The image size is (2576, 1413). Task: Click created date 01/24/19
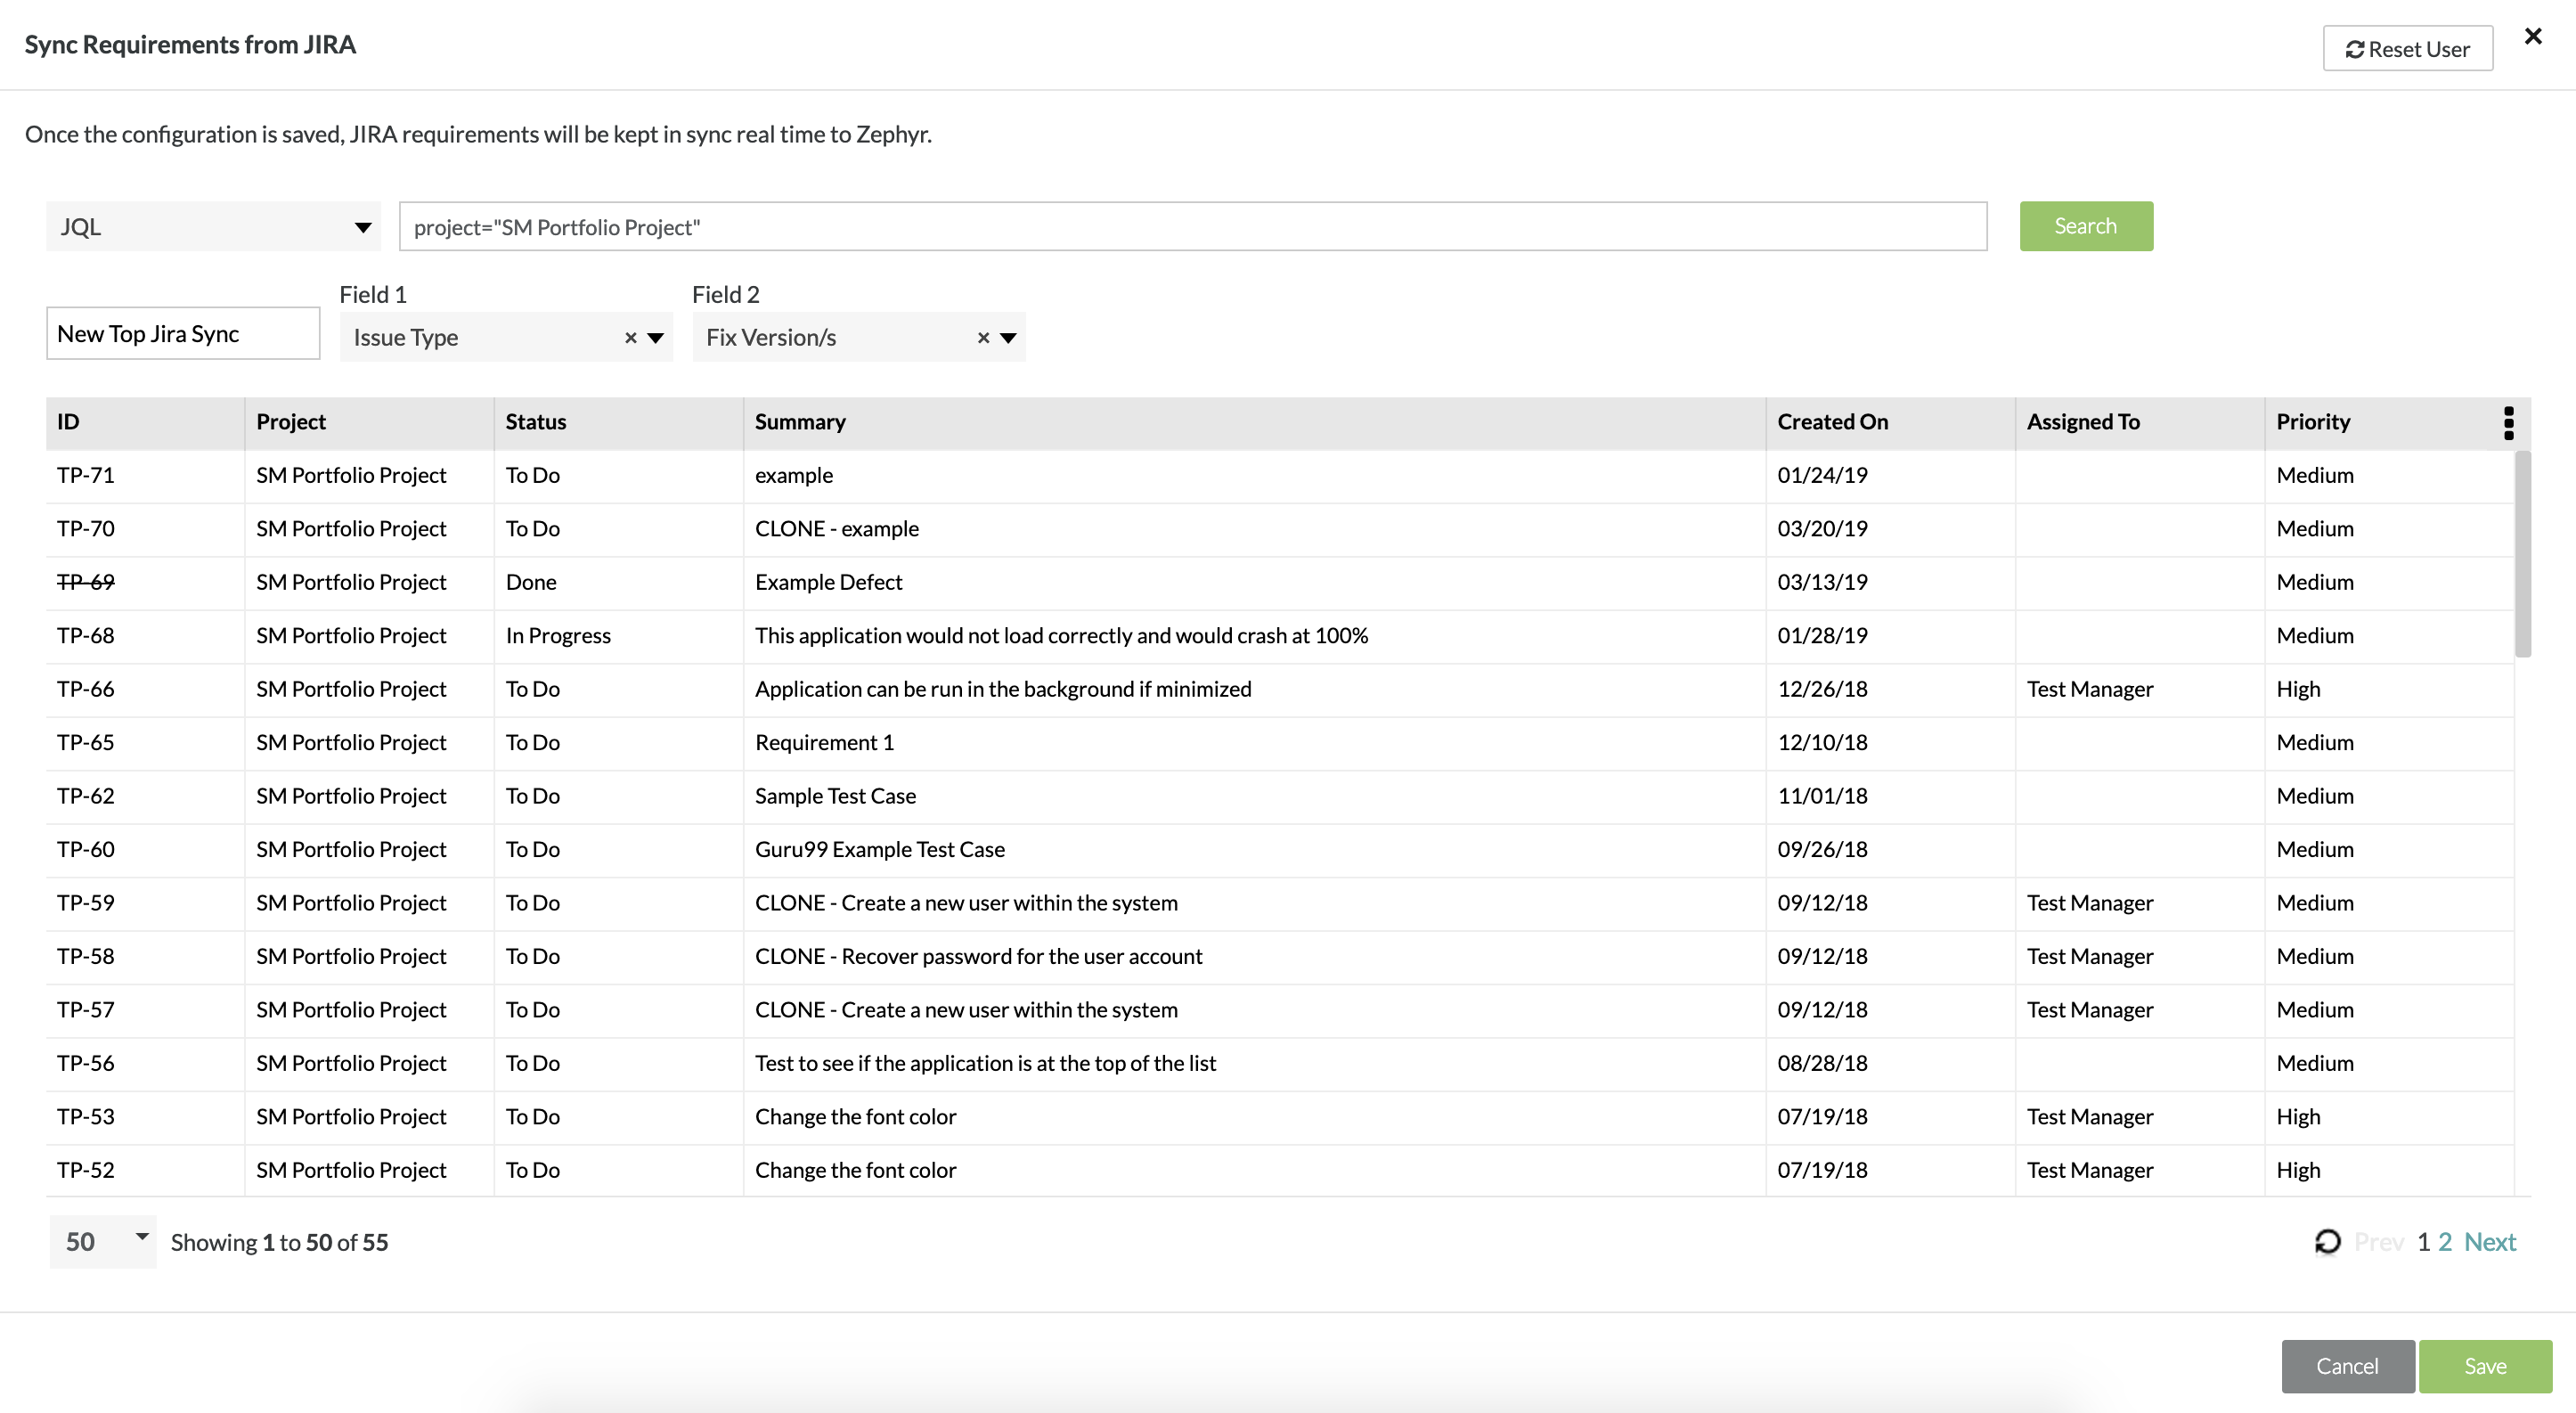point(1823,476)
